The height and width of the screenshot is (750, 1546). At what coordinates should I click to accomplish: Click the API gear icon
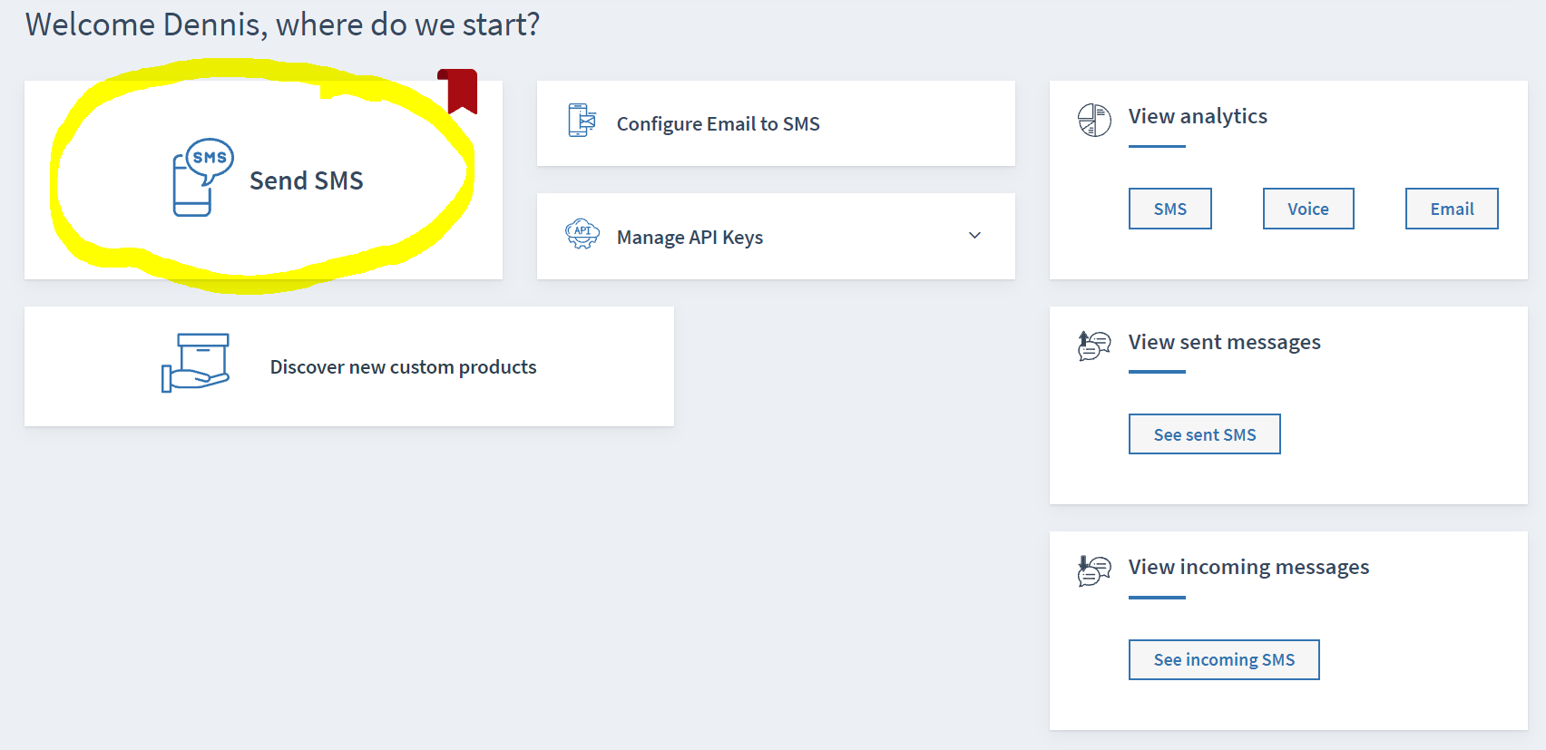coord(582,234)
